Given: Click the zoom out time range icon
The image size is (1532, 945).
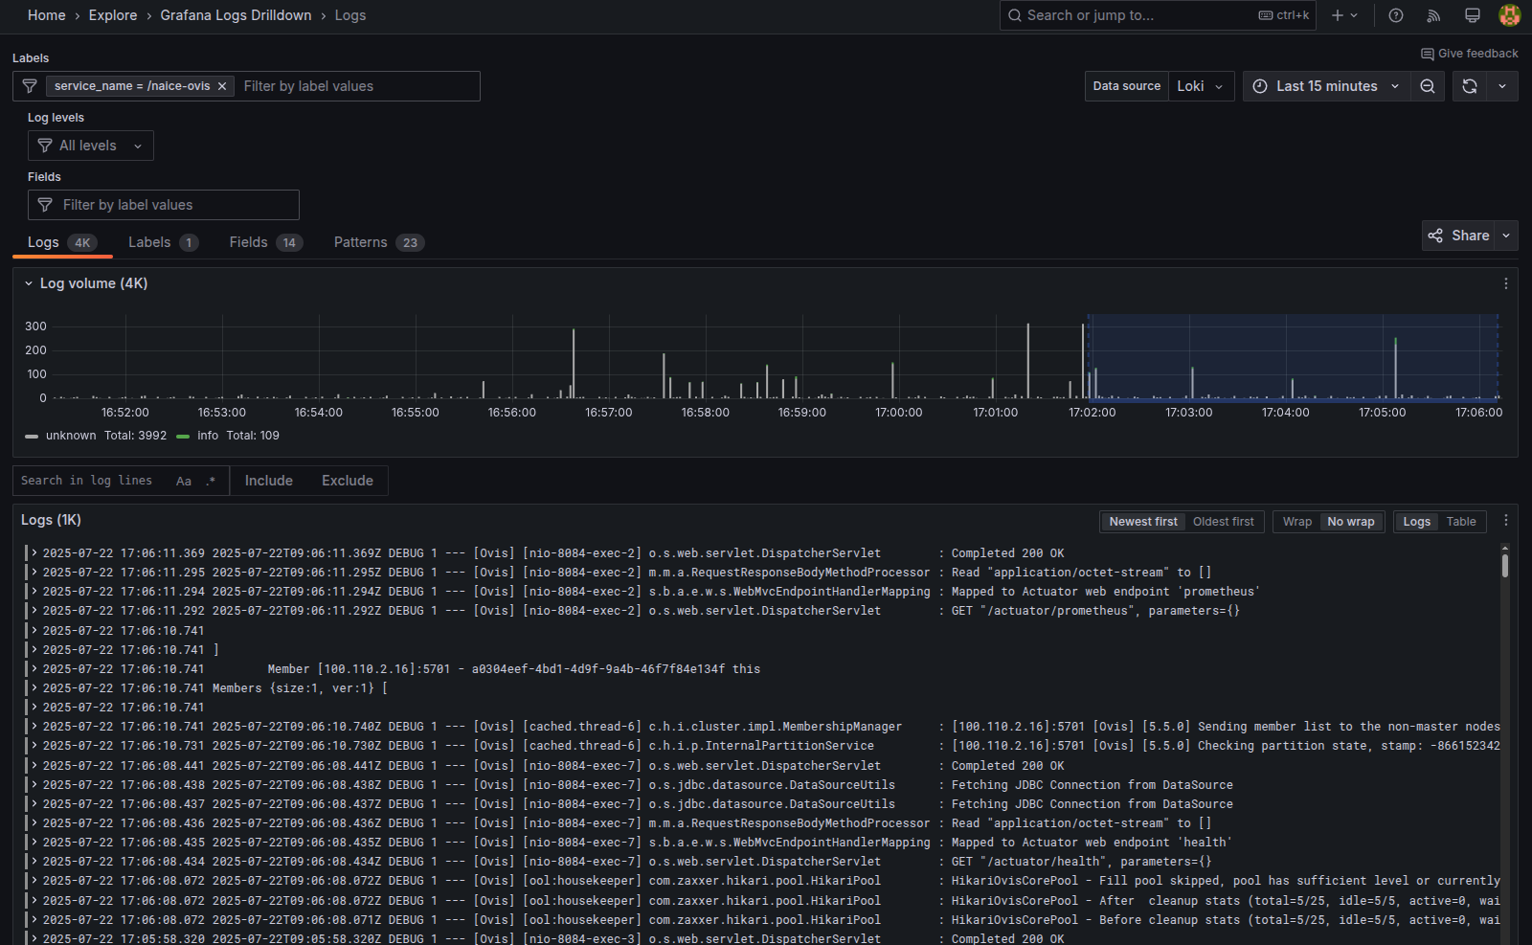Looking at the screenshot, I should (1427, 86).
